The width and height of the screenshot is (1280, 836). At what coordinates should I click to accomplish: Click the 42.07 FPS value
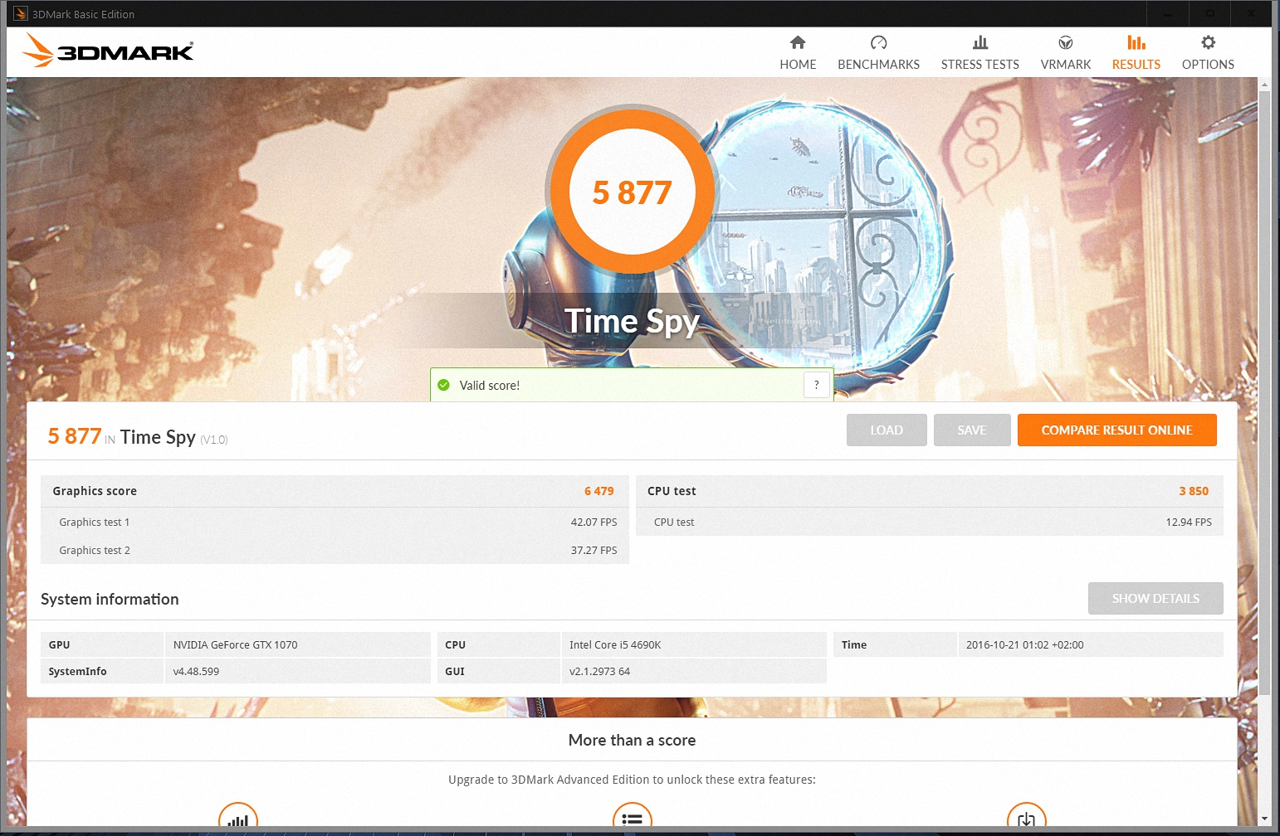[x=594, y=522]
